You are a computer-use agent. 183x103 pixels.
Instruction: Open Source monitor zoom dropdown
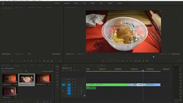(20, 54)
